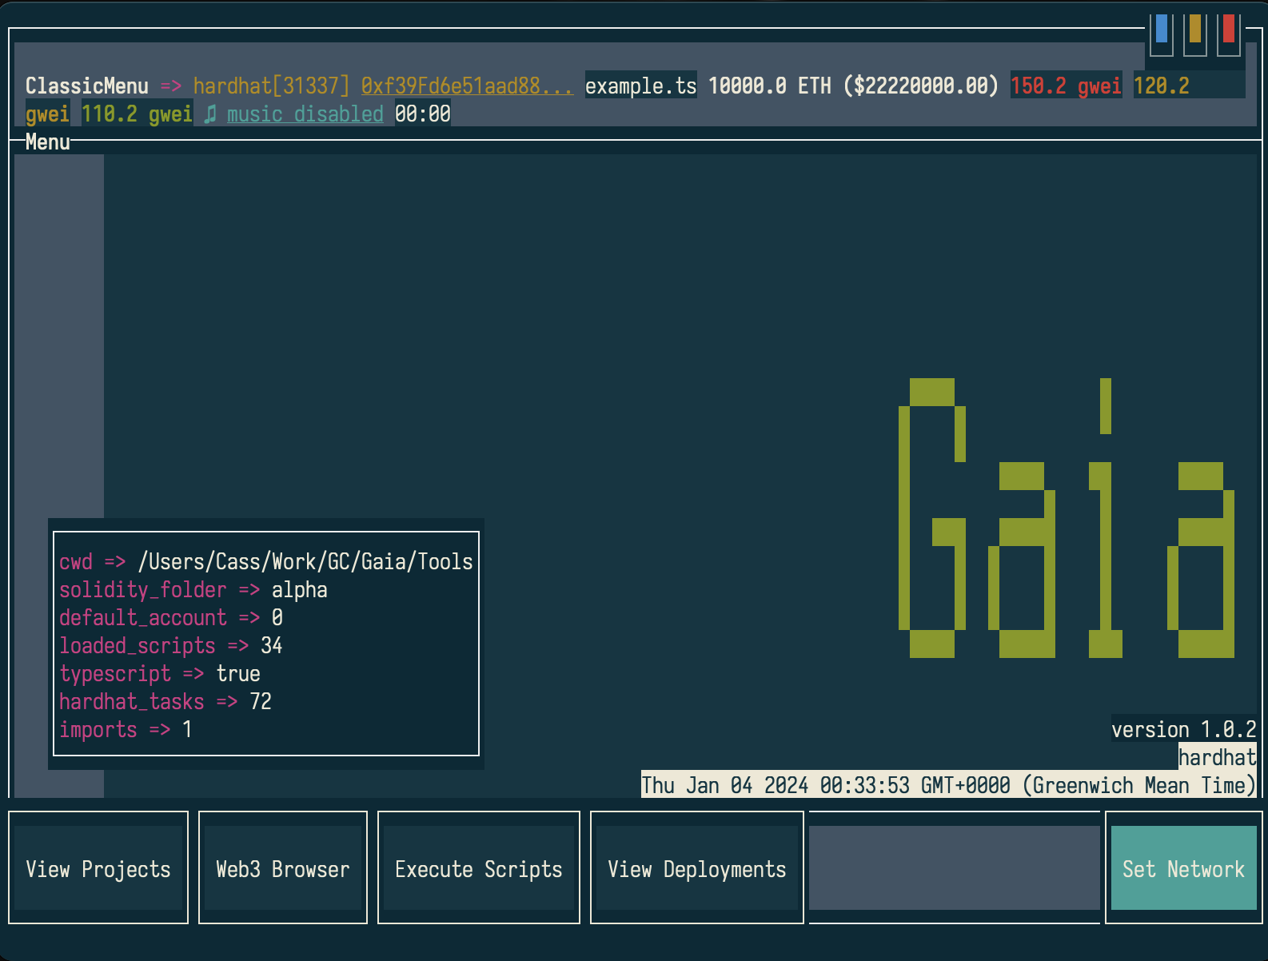Select the ClassicMenu label
Viewport: 1268px width, 961px height.
pos(87,86)
